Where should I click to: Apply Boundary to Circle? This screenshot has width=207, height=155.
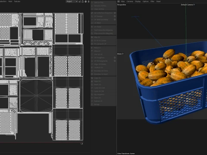click(x=103, y=71)
